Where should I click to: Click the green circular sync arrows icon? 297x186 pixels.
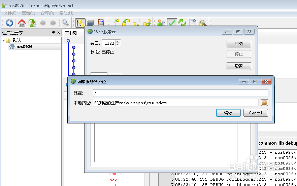point(182,22)
